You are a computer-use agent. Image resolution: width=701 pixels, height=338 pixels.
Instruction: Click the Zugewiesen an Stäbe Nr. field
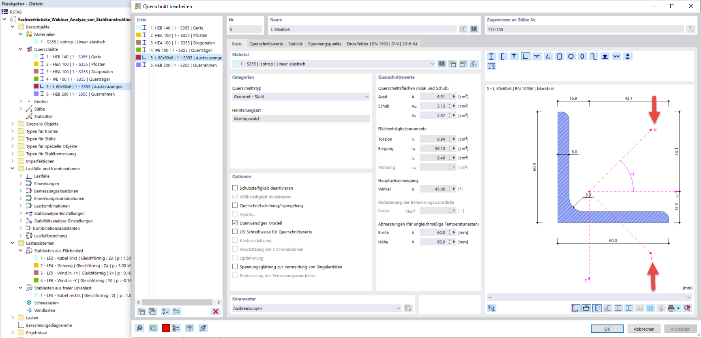tap(585, 29)
